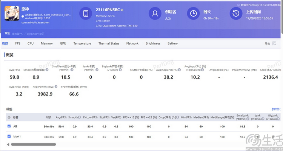Click the upload time history icon
Image resolution: width=283 pixels, height=151 pixels.
pos(236,14)
